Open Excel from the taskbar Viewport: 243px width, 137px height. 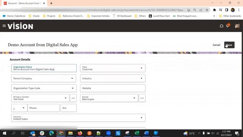(x=137, y=133)
